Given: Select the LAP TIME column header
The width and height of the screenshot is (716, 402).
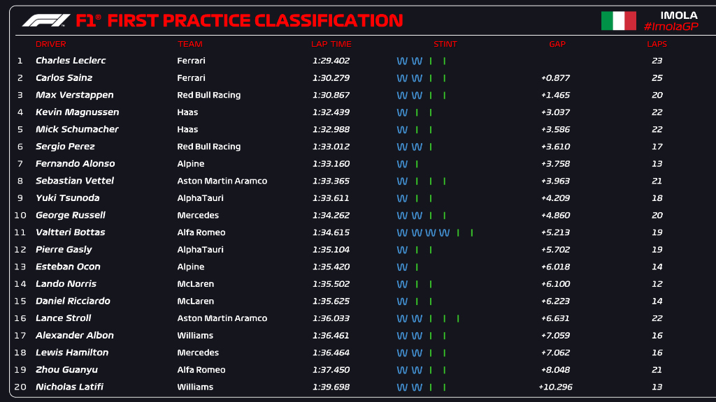Looking at the screenshot, I should [x=331, y=44].
